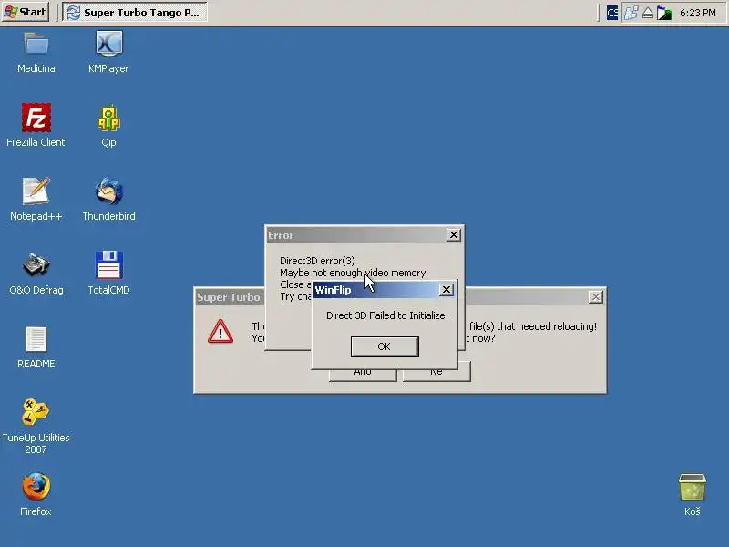Select Super Turbo Tango taskbar button
The height and width of the screenshot is (547, 729).
point(135,12)
